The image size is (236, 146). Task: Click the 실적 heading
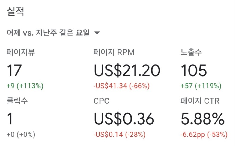pos(16,11)
